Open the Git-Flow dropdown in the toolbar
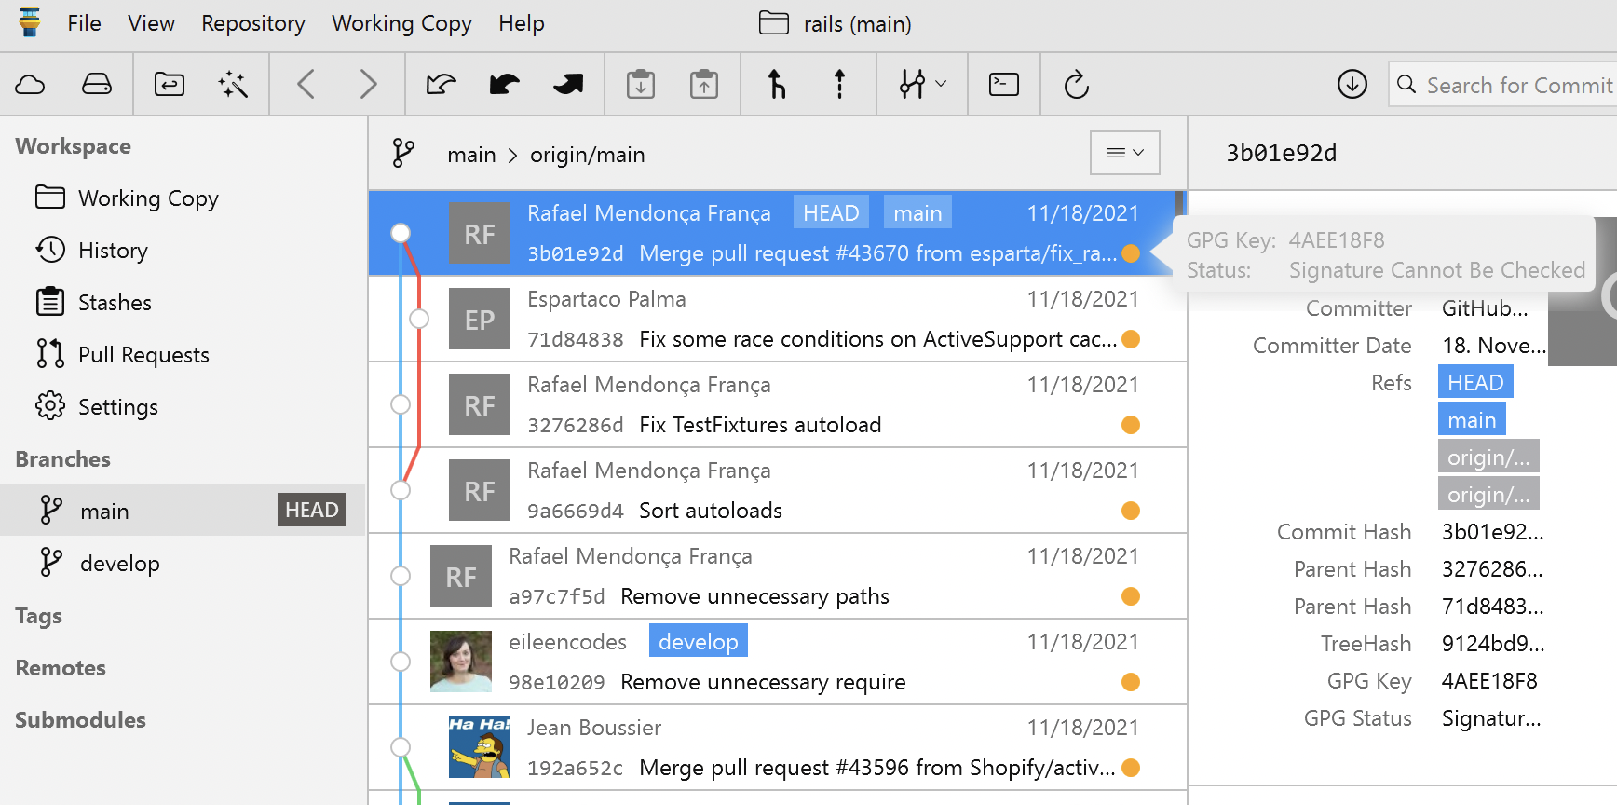The width and height of the screenshot is (1617, 805). (922, 85)
